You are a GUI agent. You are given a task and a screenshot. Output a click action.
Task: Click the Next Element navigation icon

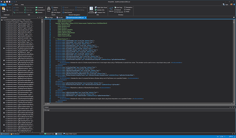pos(63,12)
